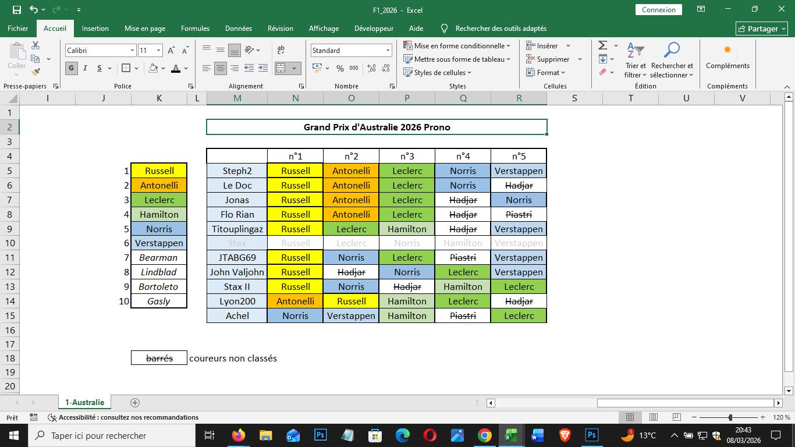Click the Partager button

click(761, 29)
